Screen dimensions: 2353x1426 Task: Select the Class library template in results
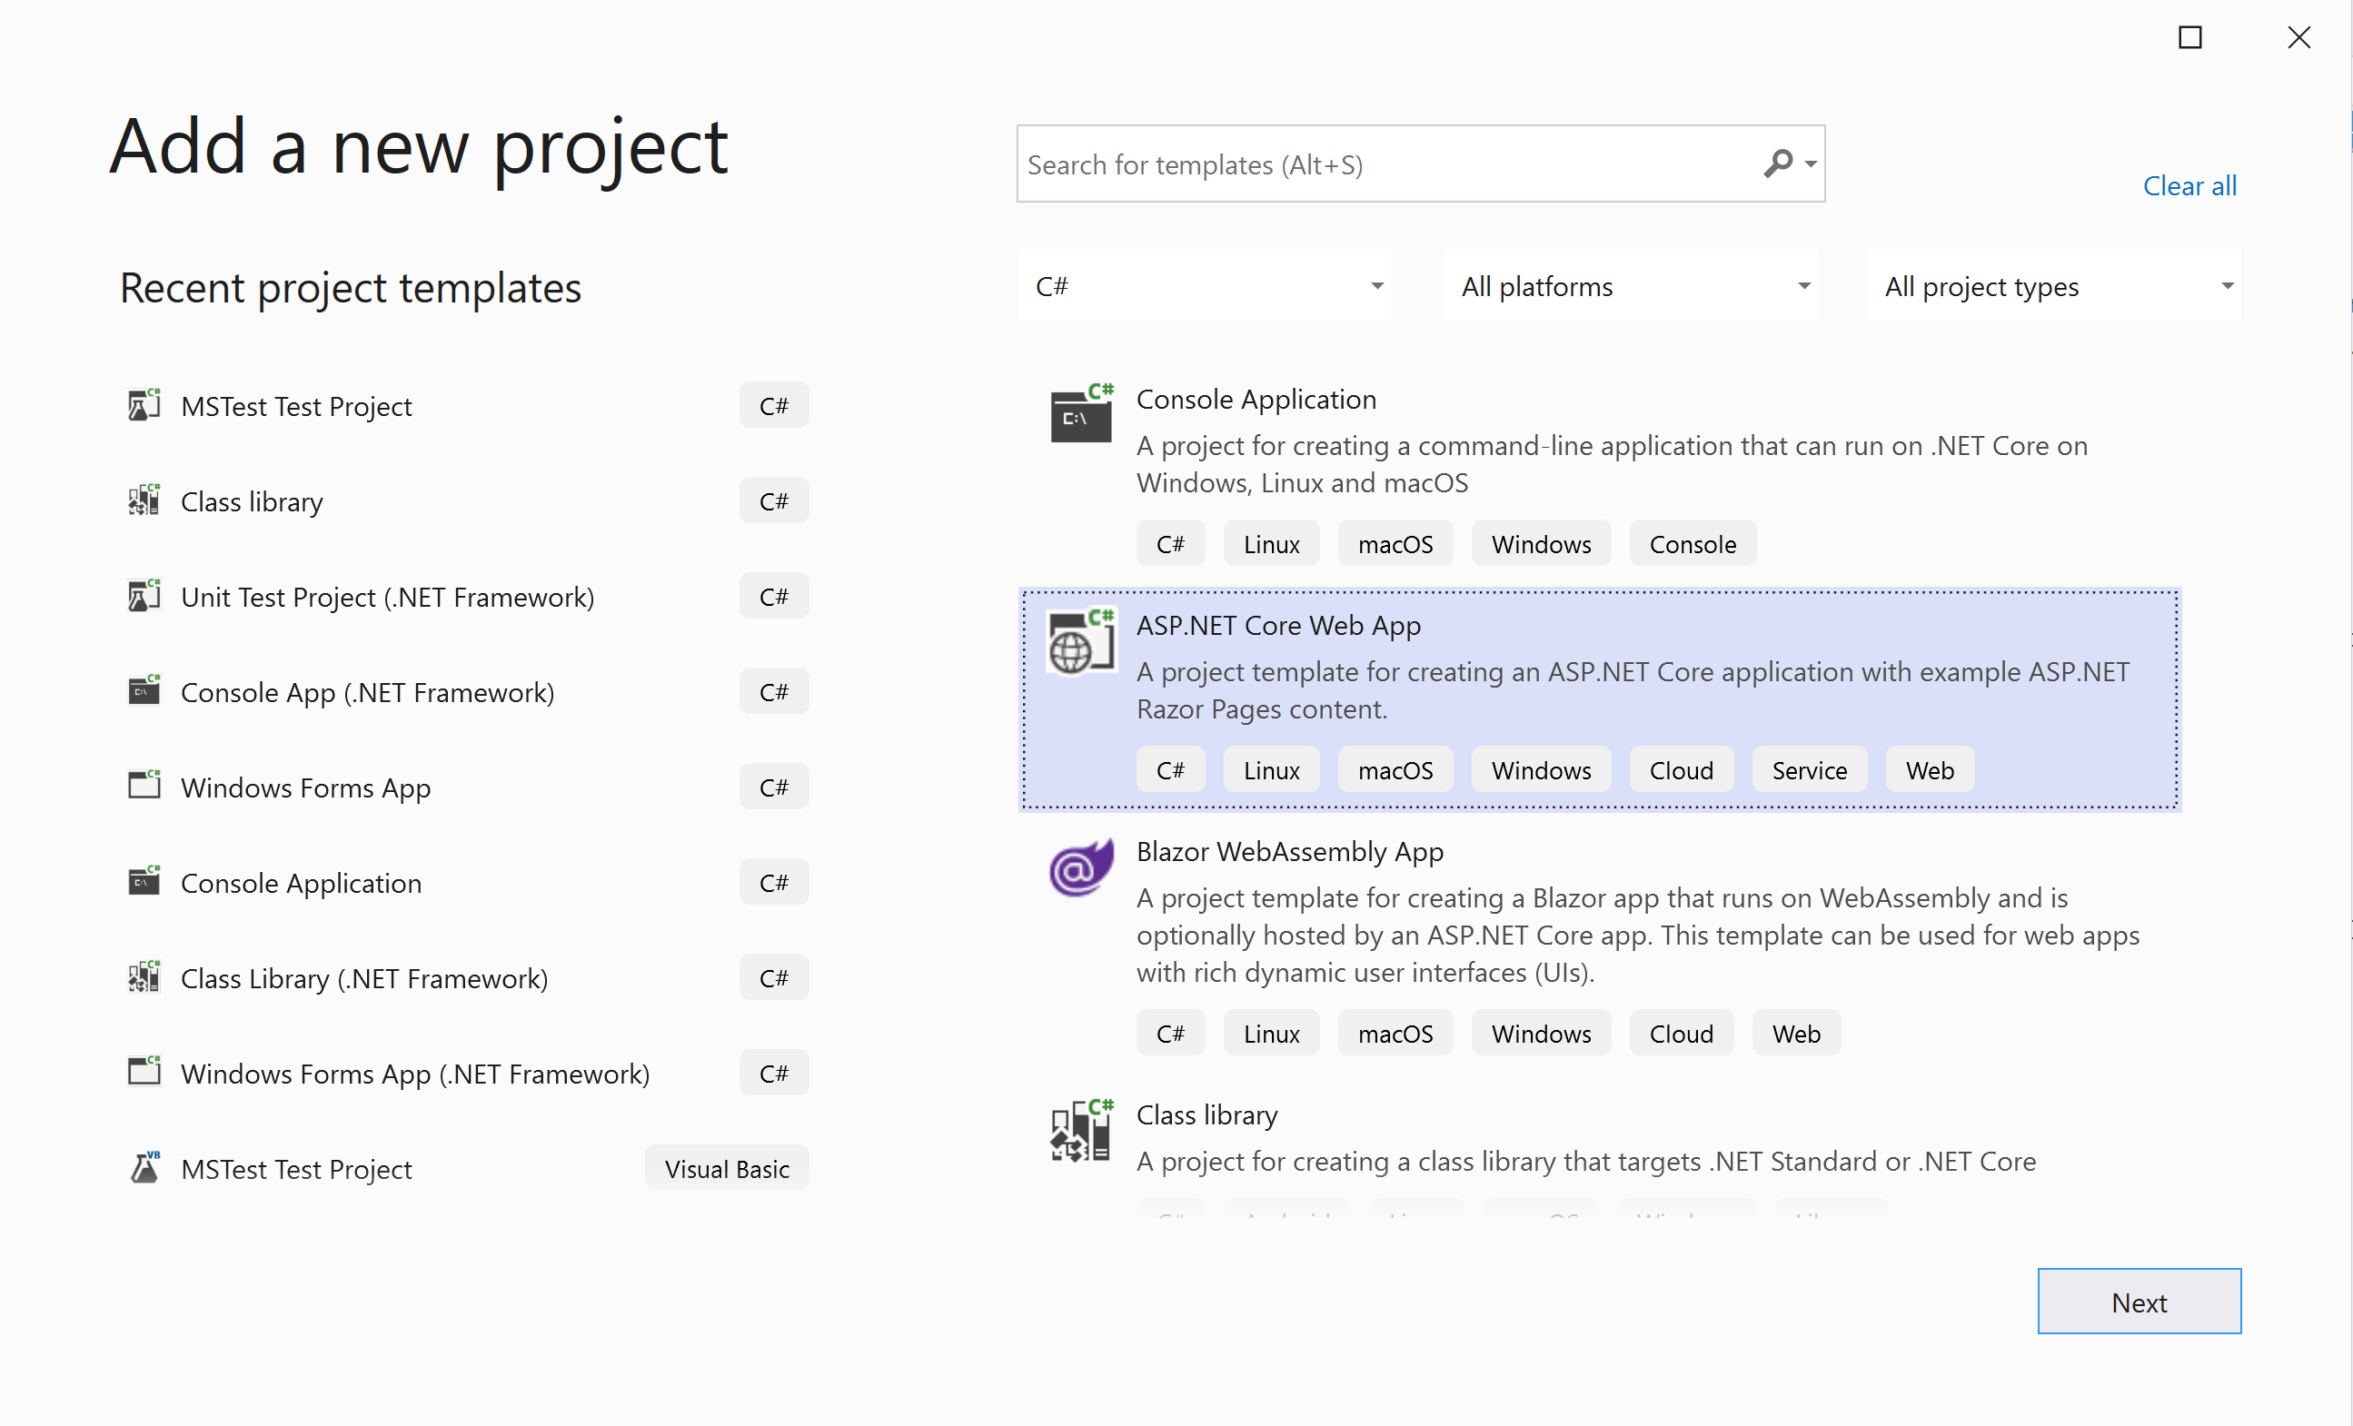point(1600,1145)
